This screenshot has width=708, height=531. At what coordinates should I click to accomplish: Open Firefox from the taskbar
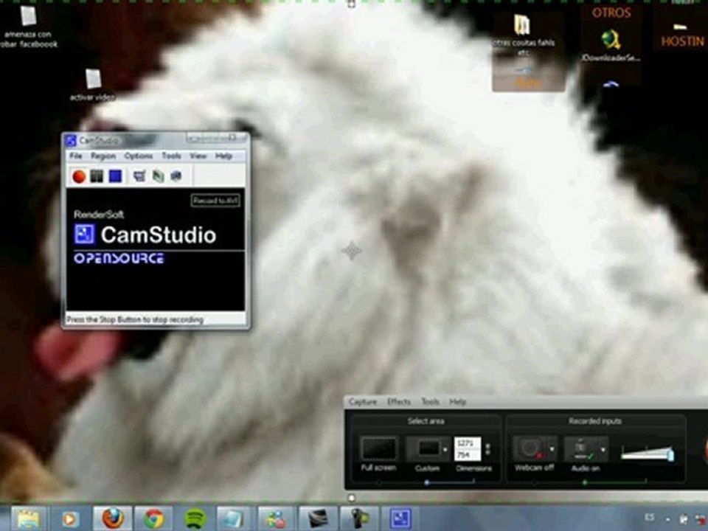pos(113,518)
